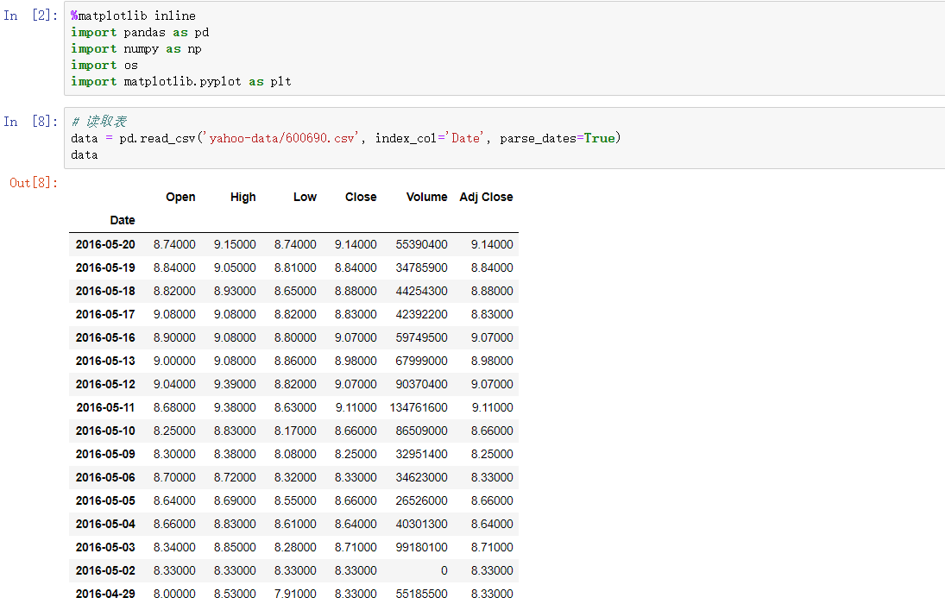Click volume value 134761600

pyautogui.click(x=419, y=407)
